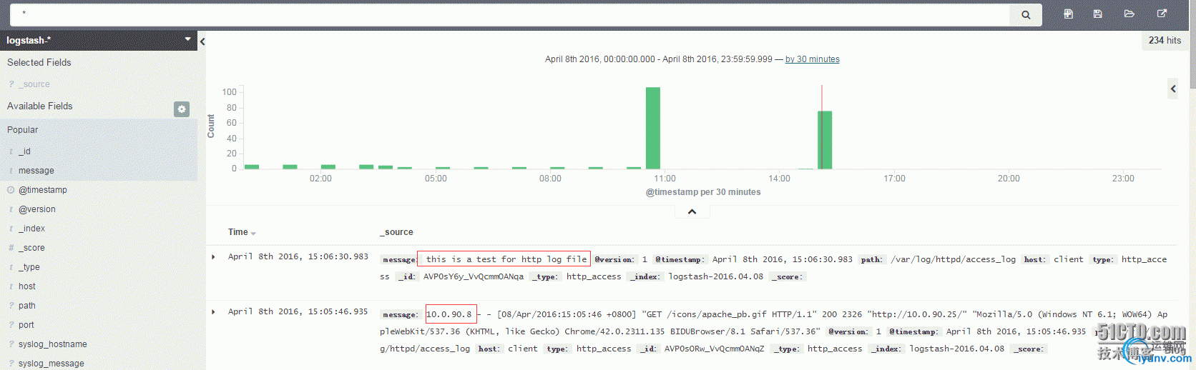
Task: Click the save search icon
Action: tap(1097, 14)
